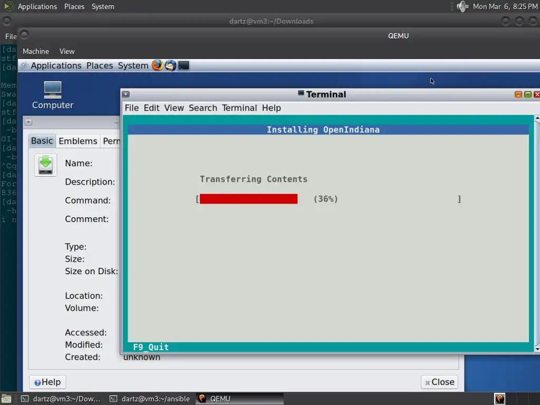Open guest Places menu
The image size is (540, 405).
pos(100,65)
